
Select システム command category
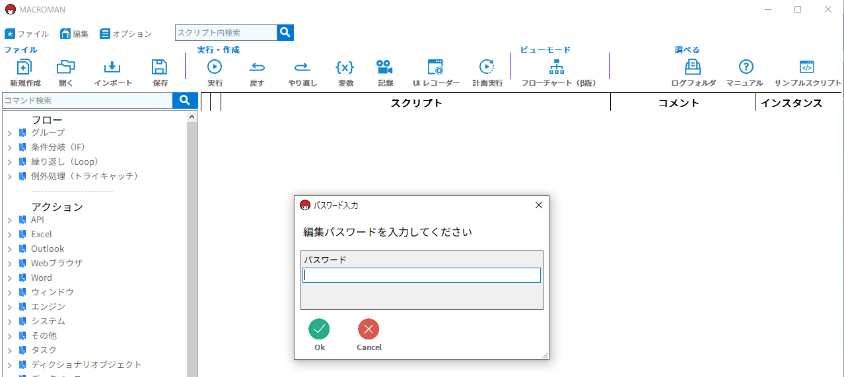48,321
